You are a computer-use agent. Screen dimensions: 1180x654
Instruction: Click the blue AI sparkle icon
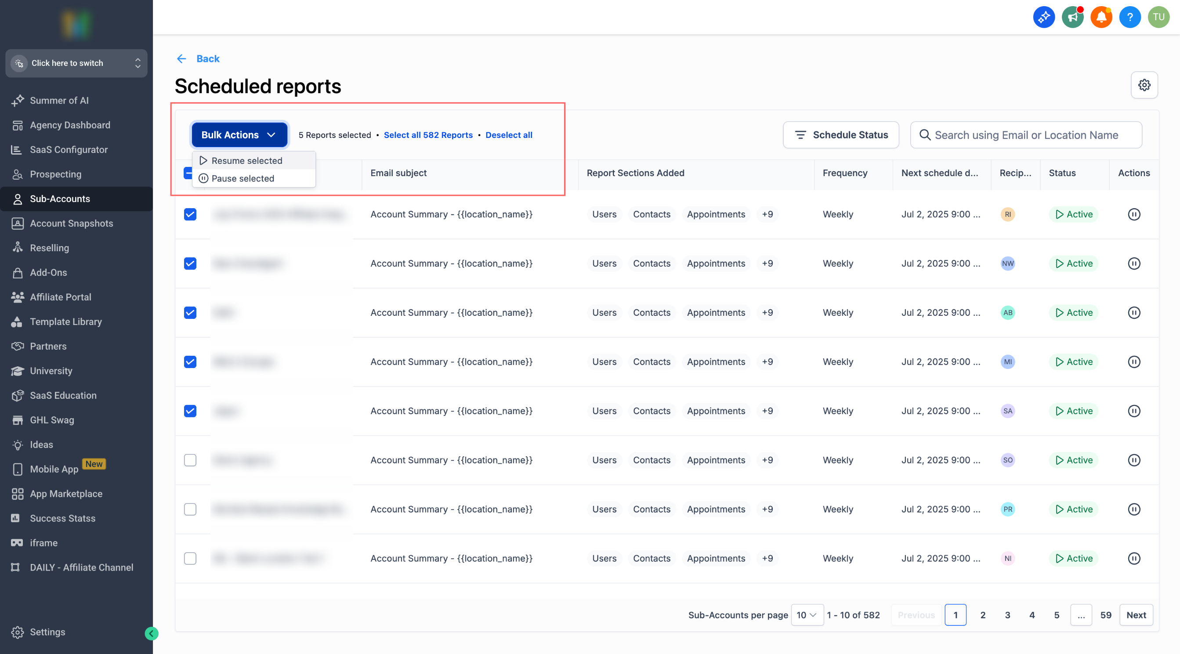point(1043,18)
